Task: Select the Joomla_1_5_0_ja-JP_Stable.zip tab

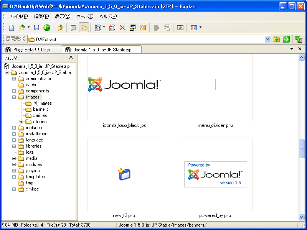Action: [102, 49]
